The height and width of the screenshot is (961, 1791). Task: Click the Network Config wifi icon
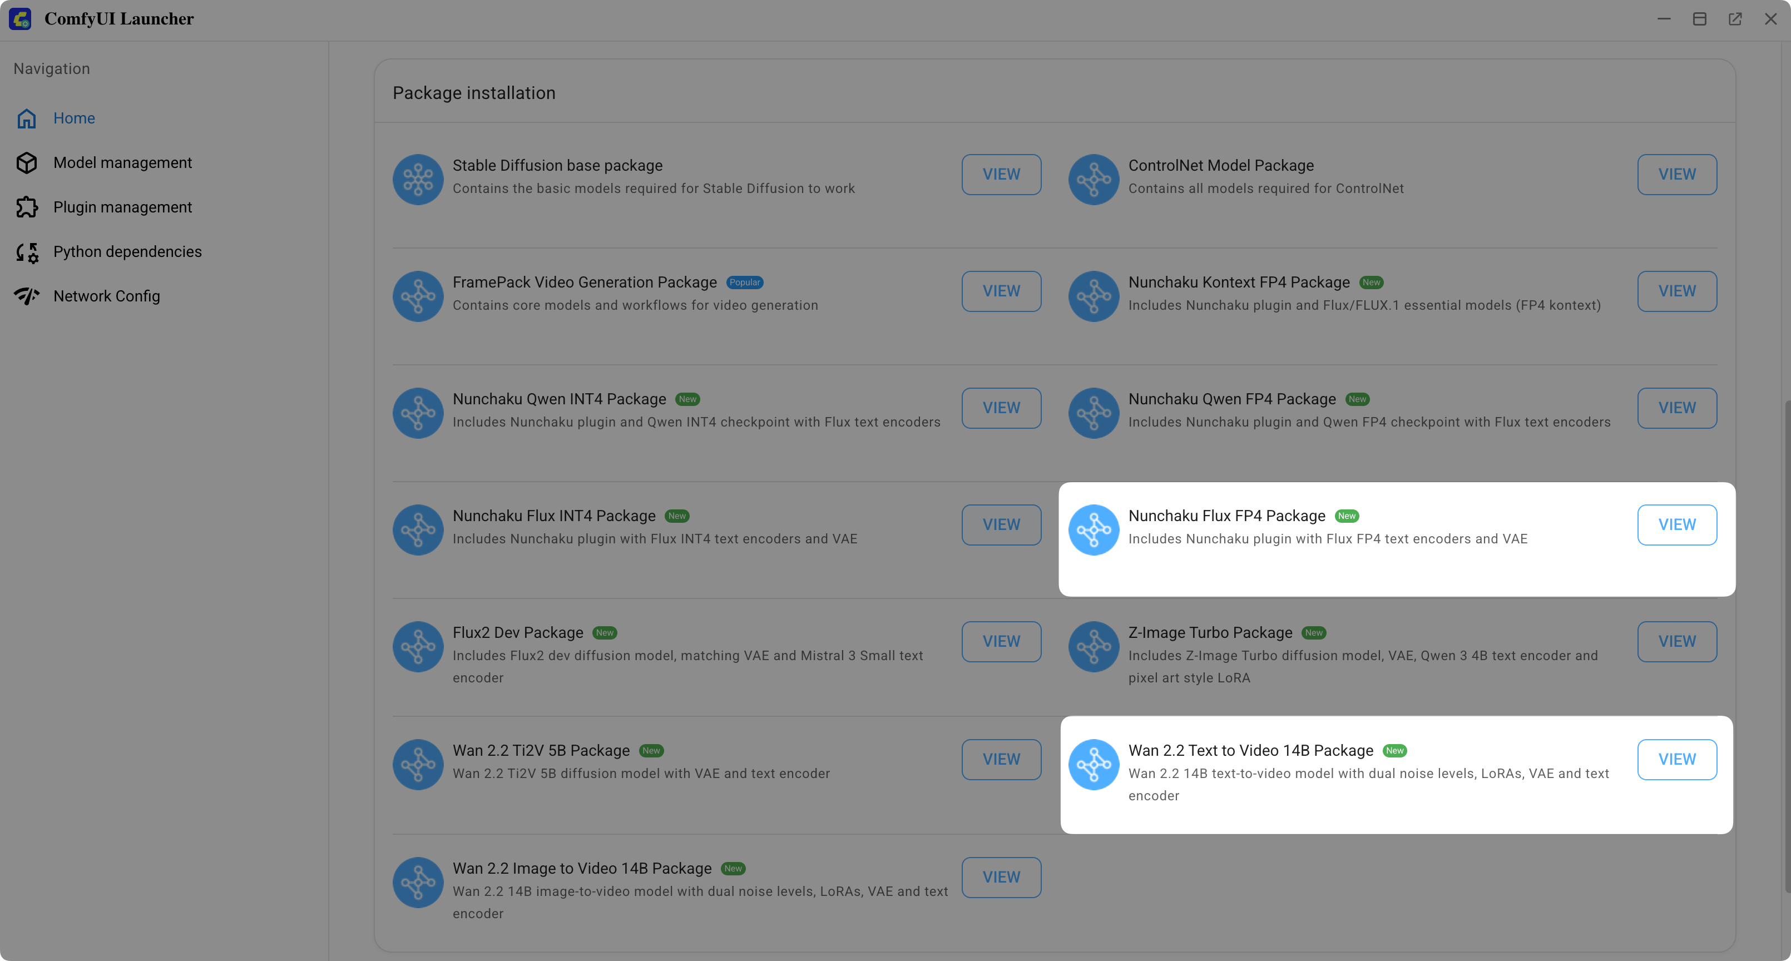tap(27, 296)
